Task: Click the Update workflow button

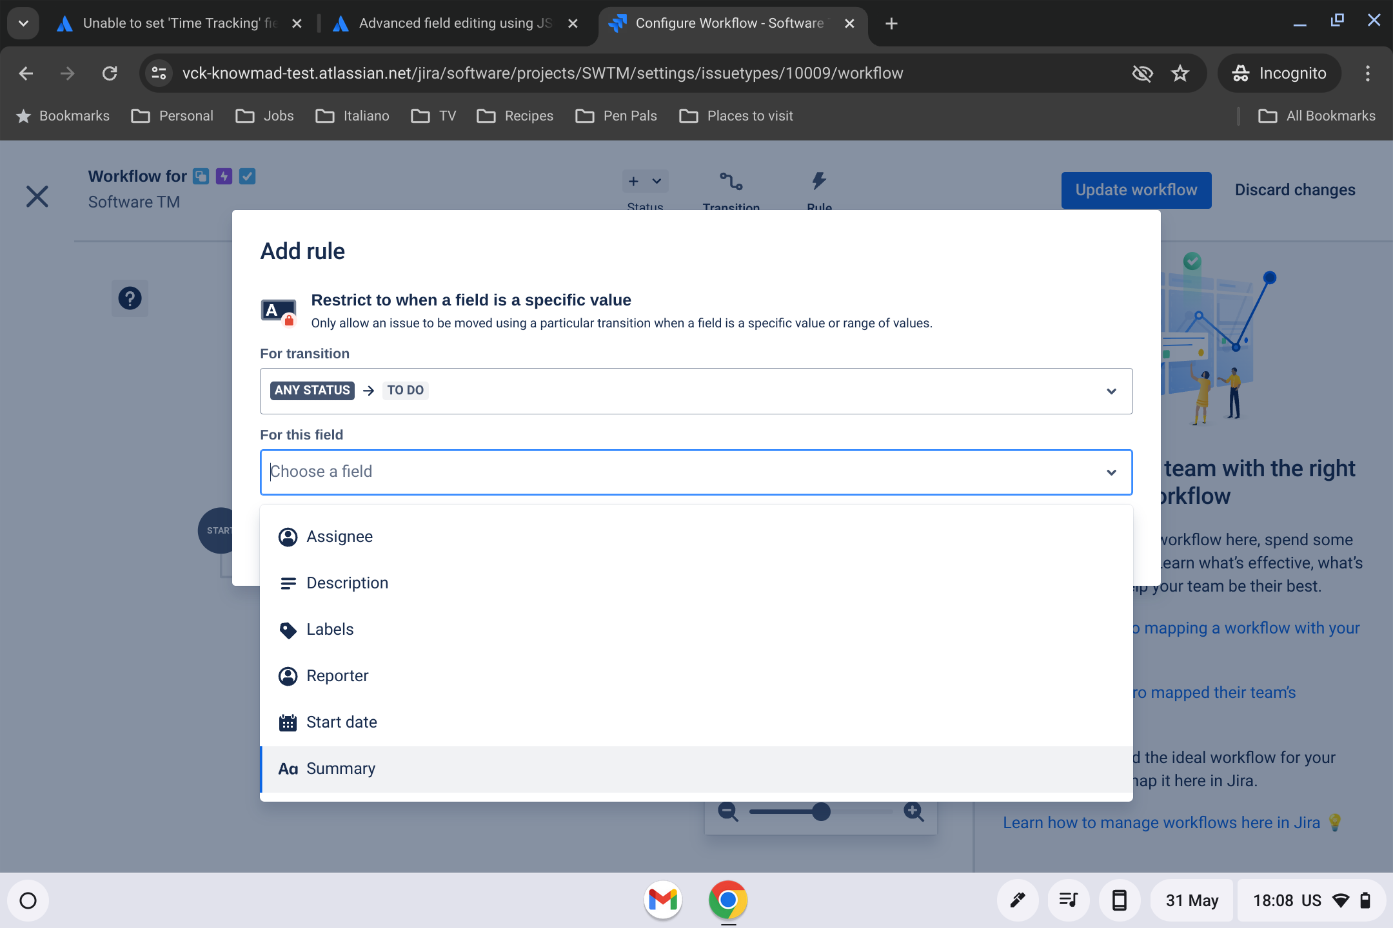Action: point(1136,189)
